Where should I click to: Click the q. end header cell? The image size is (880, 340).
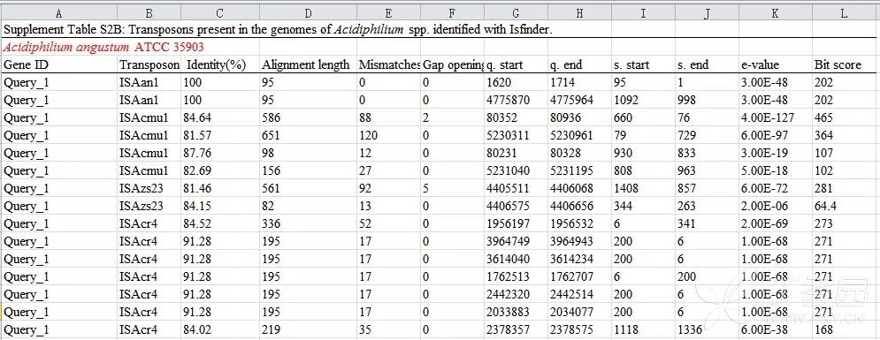tap(579, 64)
